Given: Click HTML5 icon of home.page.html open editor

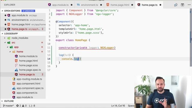Looking at the screenshot, I should (9, 25).
